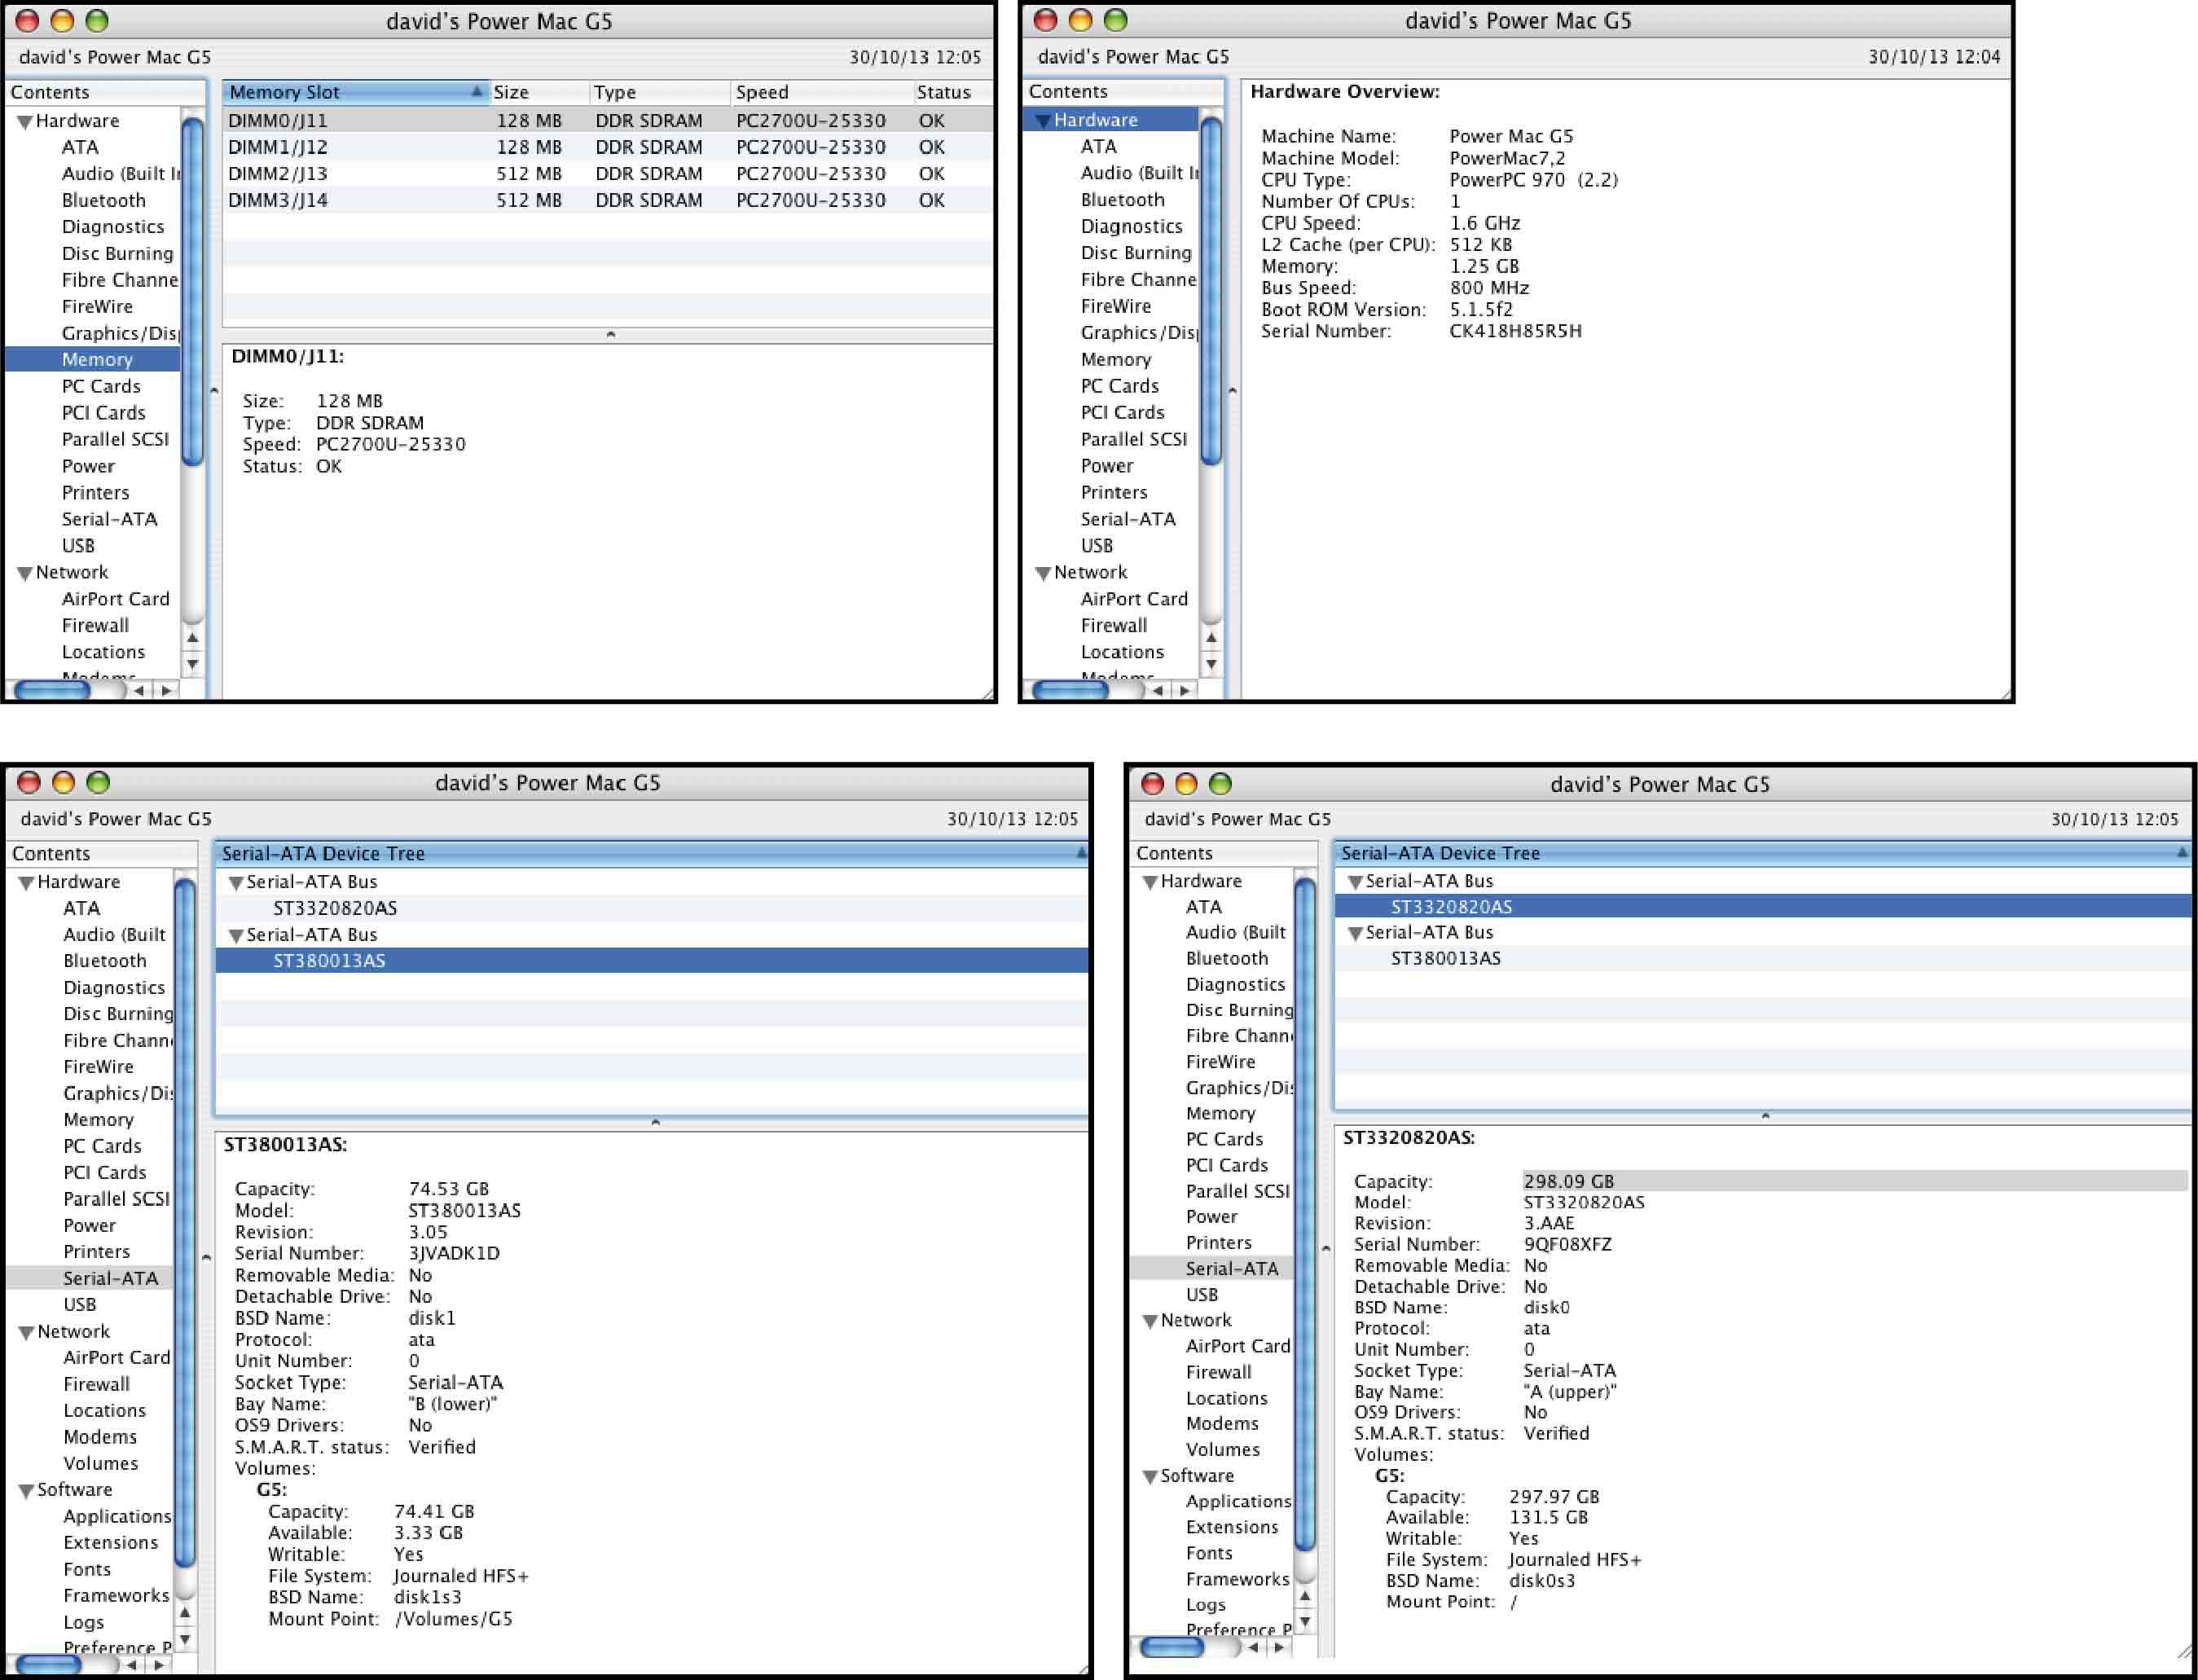Click horizontal scrollbar thumb under Hardware Overview sidebar
Screen dimensions: 2198x1680
pos(1070,690)
